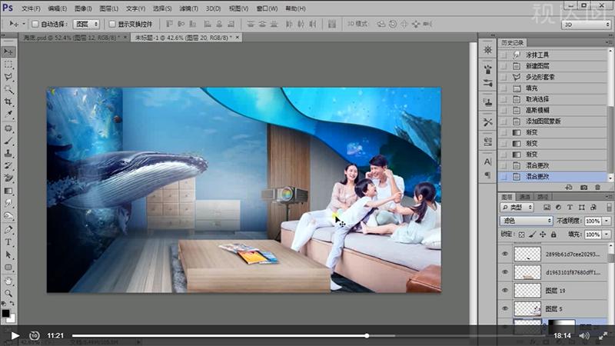
Task: Select the Polygonal Lasso tool
Action: 8,77
